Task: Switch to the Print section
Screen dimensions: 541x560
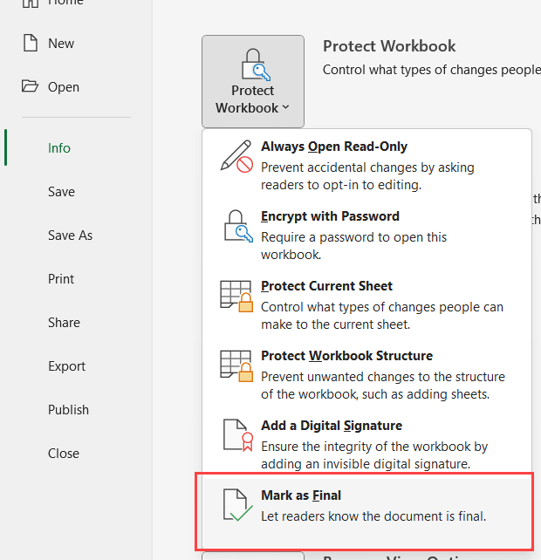Action: pyautogui.click(x=61, y=279)
